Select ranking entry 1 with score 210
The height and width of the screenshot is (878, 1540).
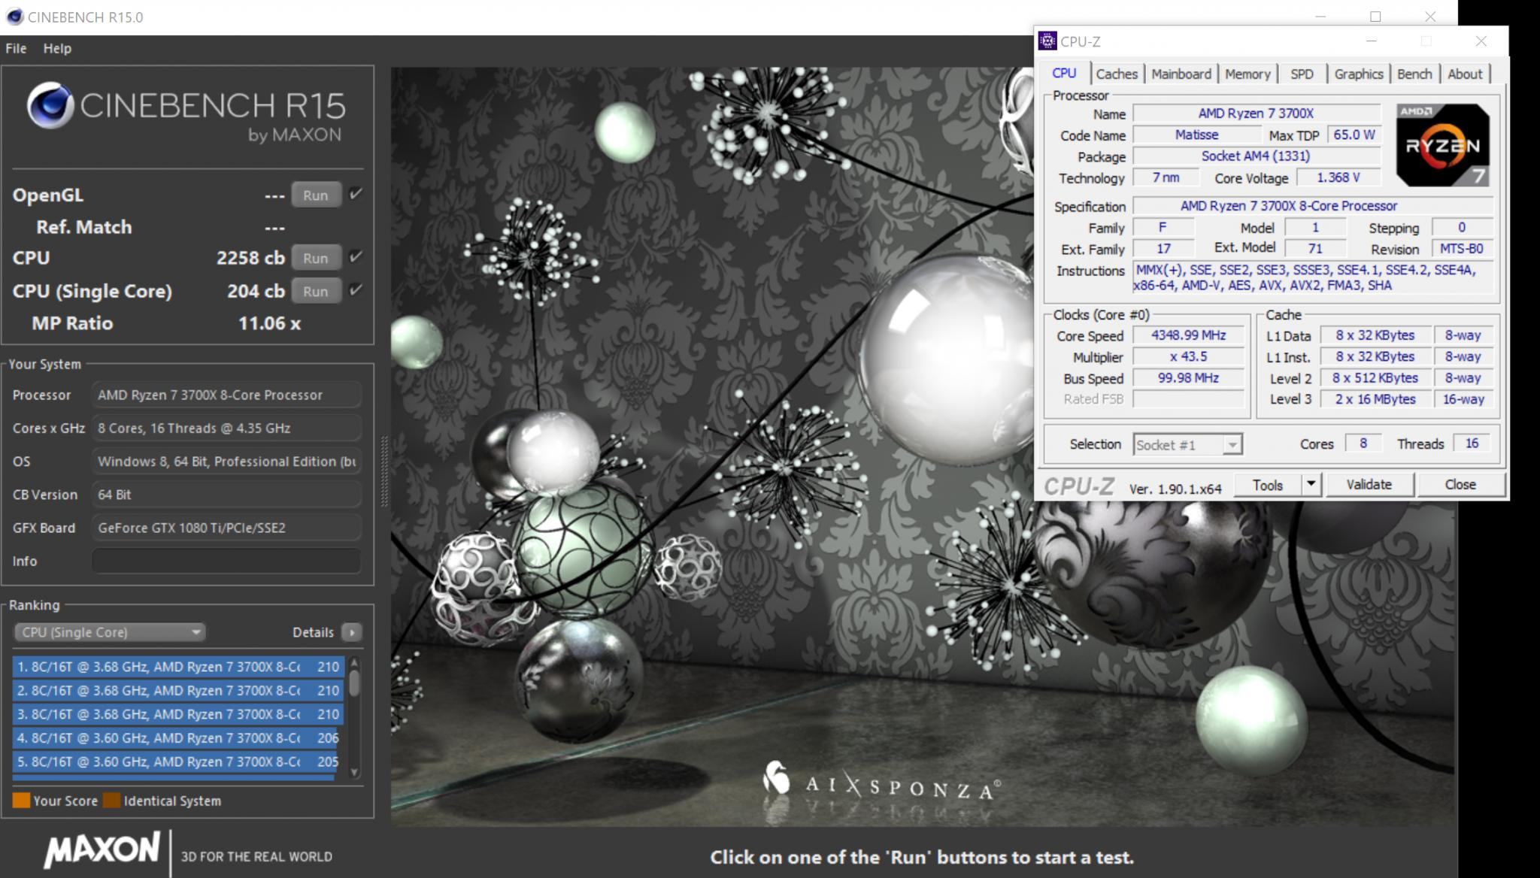[x=178, y=667]
